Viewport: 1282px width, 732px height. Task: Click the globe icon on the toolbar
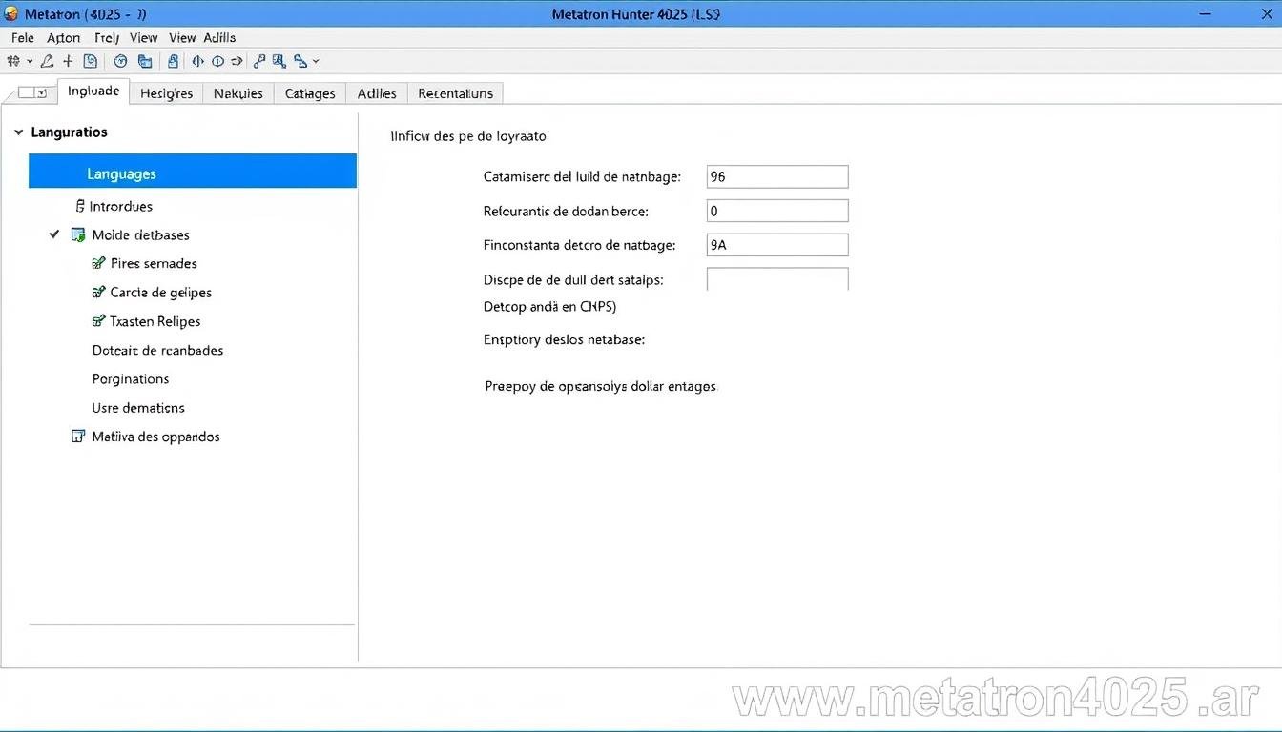click(x=120, y=60)
